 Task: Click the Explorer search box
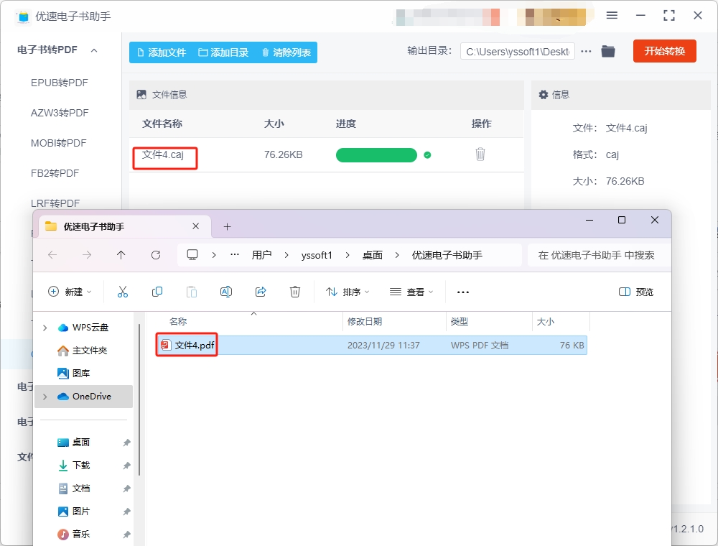pos(597,255)
